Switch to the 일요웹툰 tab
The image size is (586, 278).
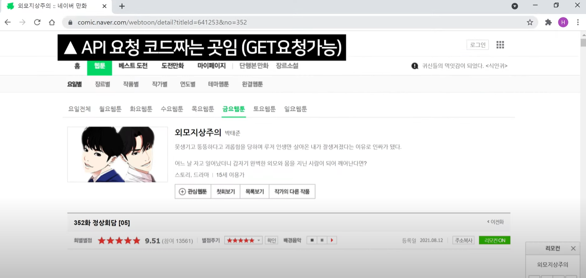pos(295,109)
